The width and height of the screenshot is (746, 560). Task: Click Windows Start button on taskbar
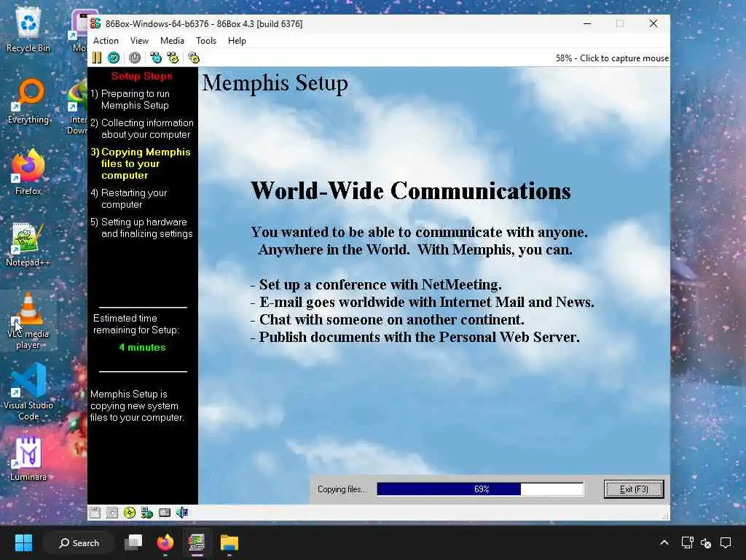[23, 542]
